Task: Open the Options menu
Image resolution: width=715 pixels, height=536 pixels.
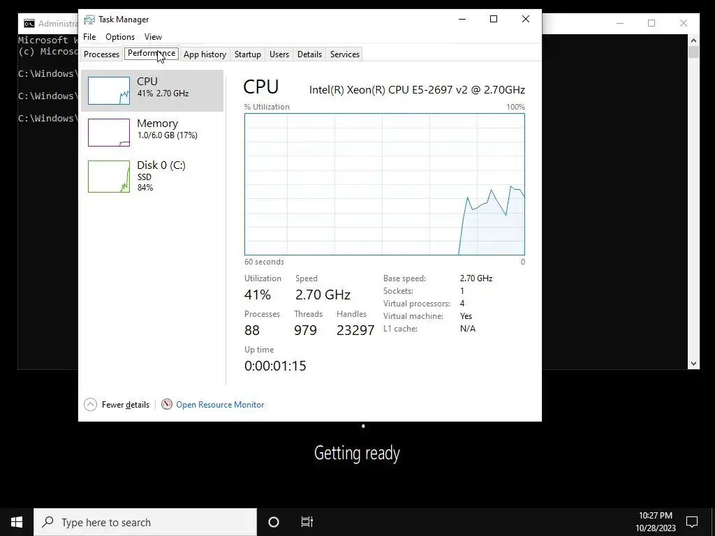Action: 120,37
